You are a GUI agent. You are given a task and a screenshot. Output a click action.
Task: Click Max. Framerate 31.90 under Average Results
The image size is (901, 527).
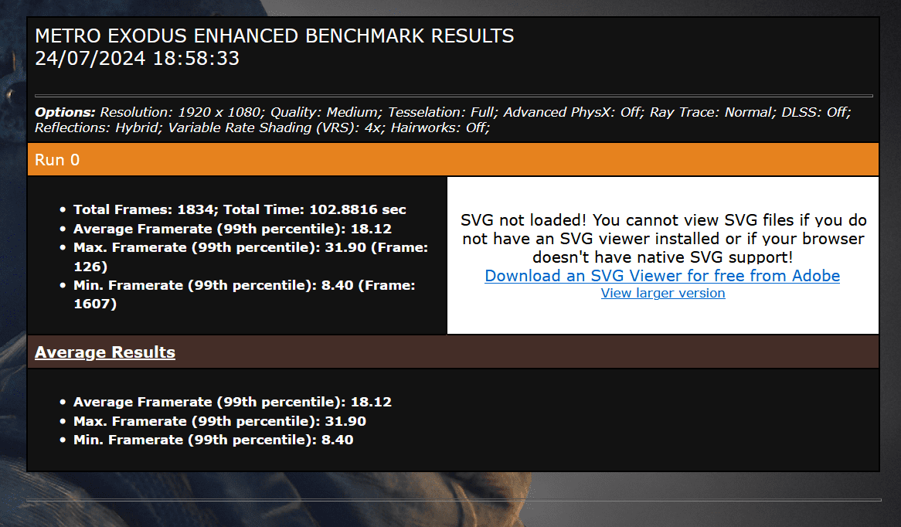click(x=219, y=421)
